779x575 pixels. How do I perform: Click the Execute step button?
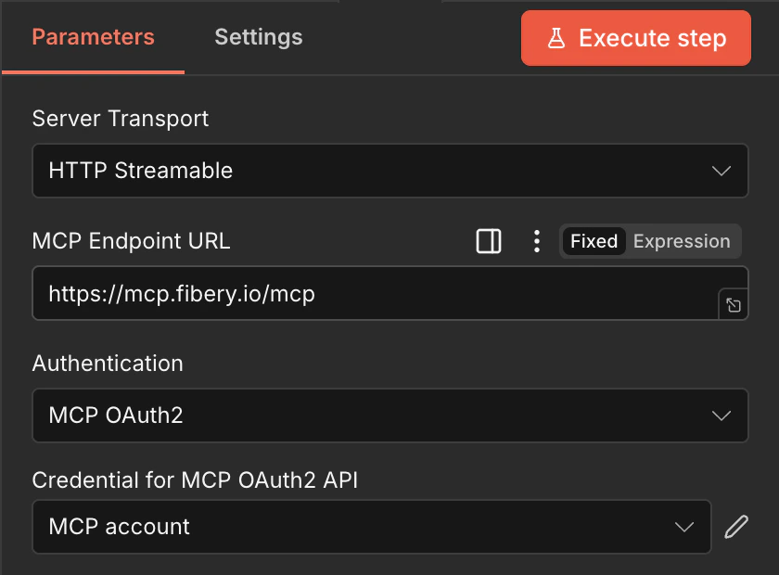click(635, 38)
